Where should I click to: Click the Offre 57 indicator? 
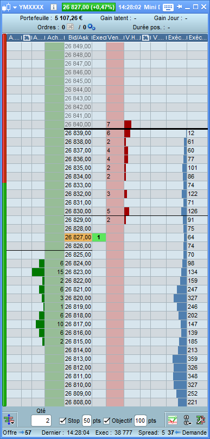[17, 433]
